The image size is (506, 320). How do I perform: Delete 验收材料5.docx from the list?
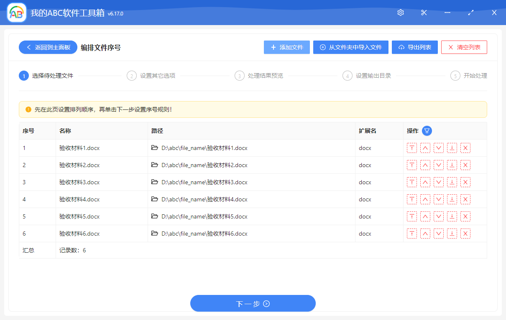[x=465, y=216]
